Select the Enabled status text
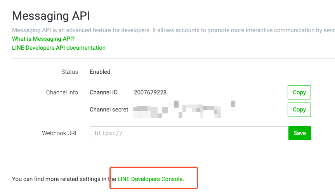The height and width of the screenshot is (195, 335). (100, 72)
